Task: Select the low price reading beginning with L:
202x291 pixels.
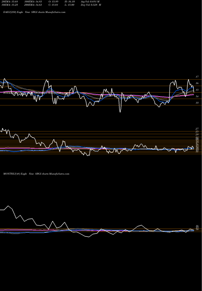Action: (x=69, y=5)
